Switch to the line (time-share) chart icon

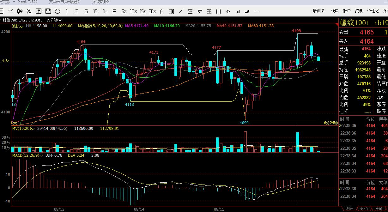coord(10,11)
